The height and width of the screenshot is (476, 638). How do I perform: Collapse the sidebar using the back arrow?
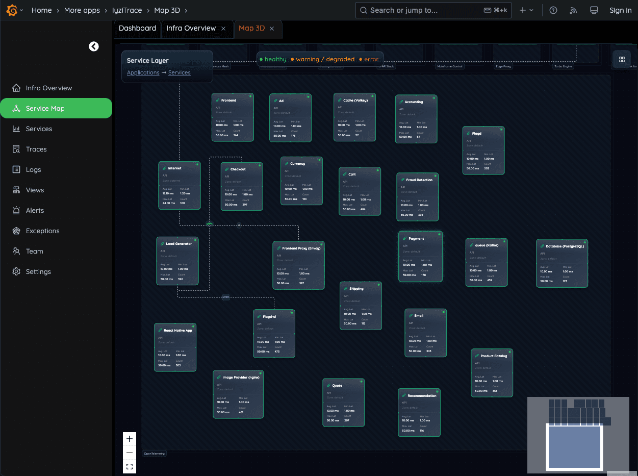tap(94, 46)
